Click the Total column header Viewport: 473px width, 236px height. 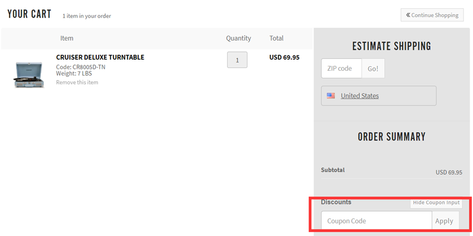pyautogui.click(x=276, y=38)
